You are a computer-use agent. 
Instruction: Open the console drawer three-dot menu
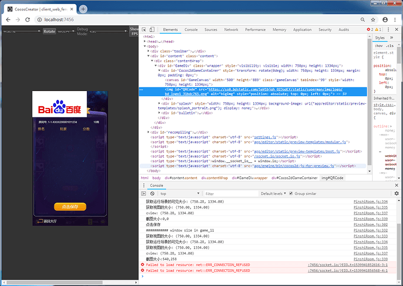coord(144,186)
